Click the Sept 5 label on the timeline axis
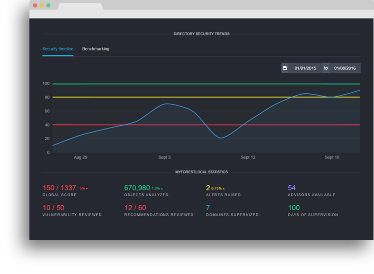Screen dimensions: 374x274 point(165,157)
